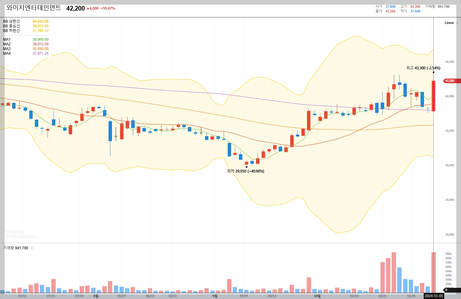Screen dimensions: 461x299
Task: Click the 35,000 price axis label
Action: pos(449,131)
